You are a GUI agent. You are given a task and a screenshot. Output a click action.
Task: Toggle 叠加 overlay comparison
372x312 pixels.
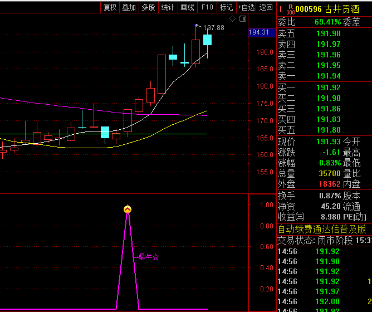click(129, 7)
